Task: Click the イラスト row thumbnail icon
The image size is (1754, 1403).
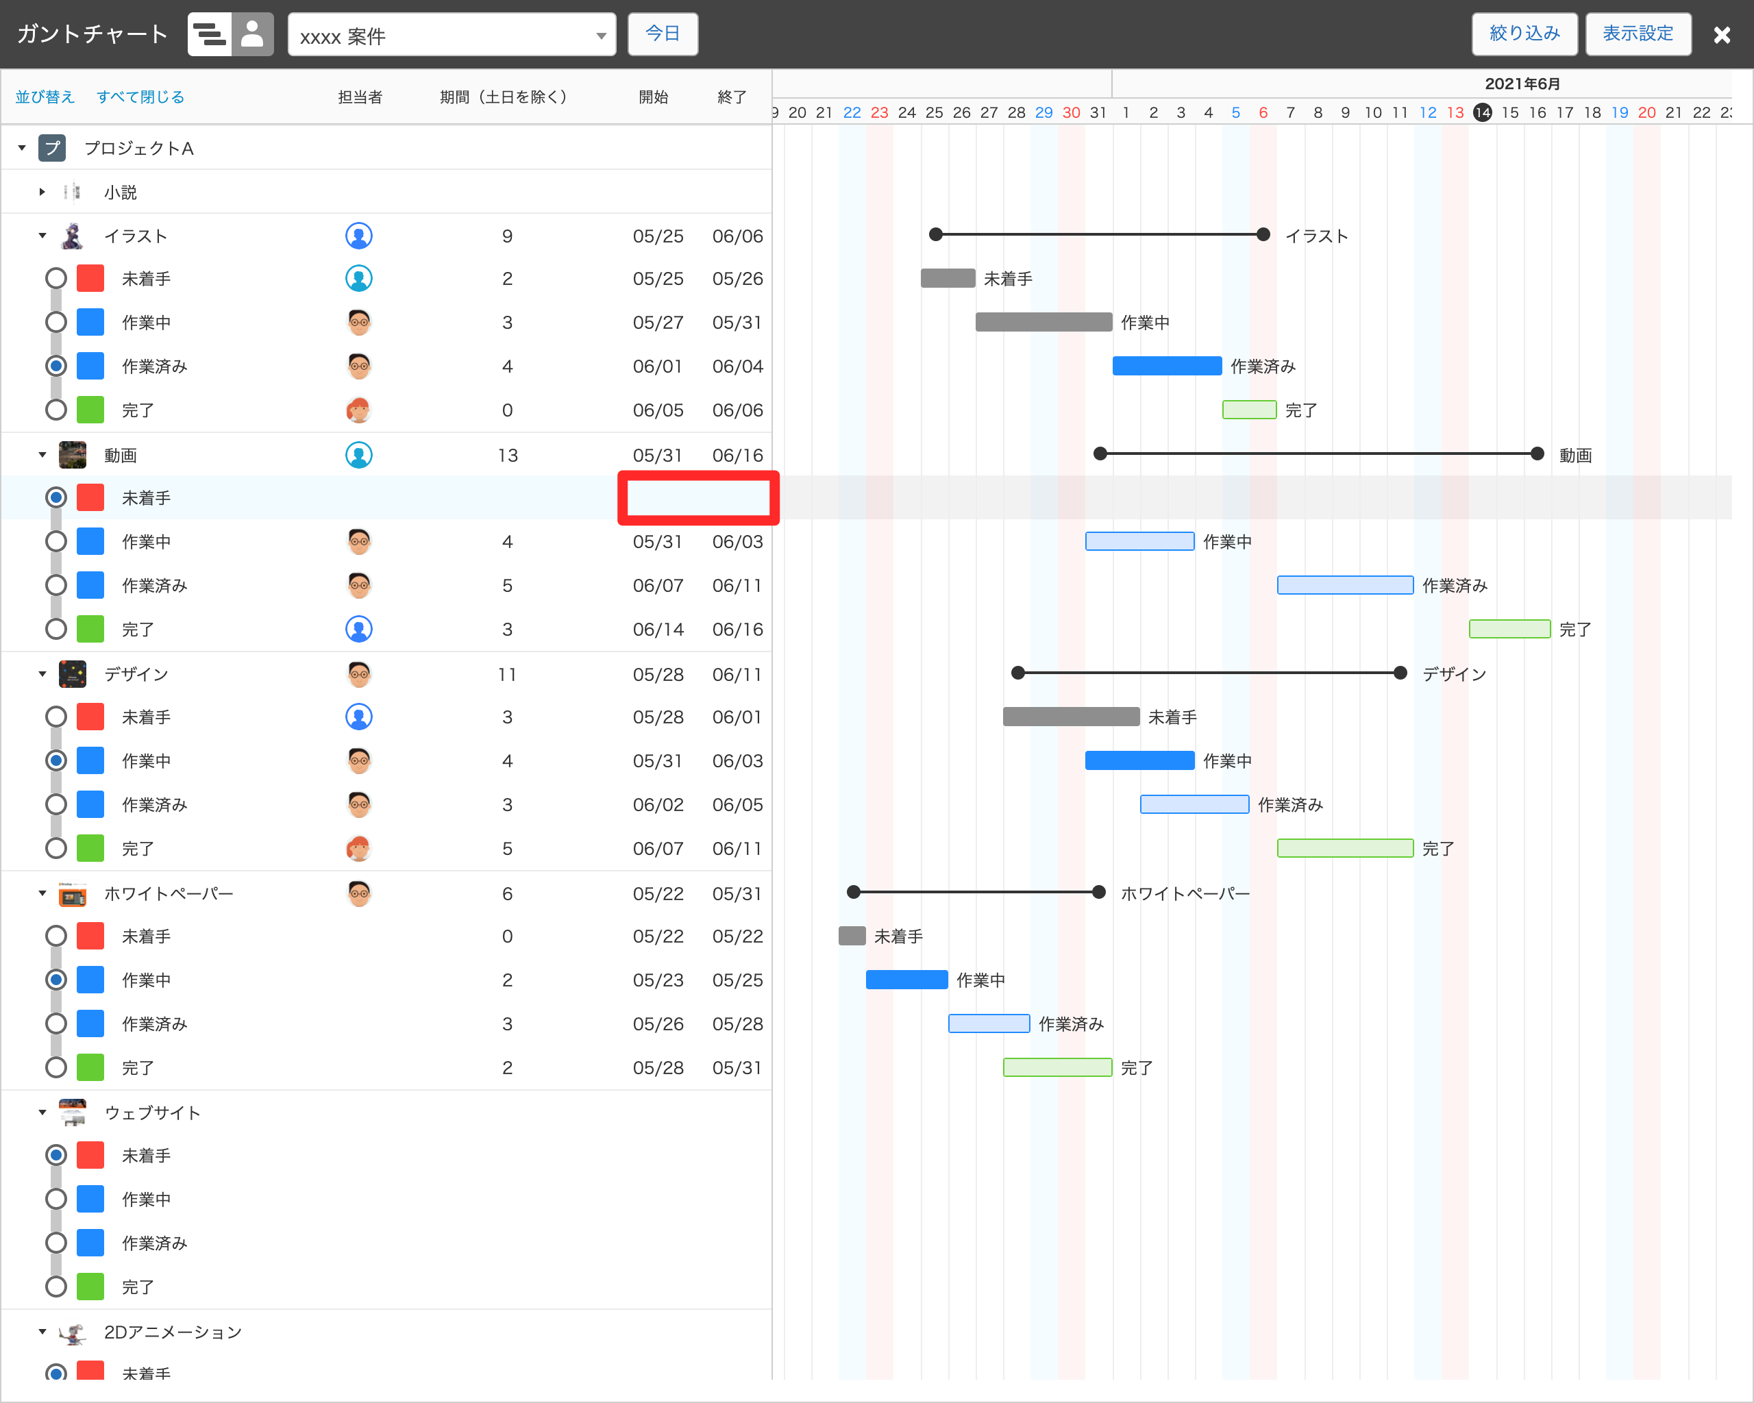Action: [73, 236]
